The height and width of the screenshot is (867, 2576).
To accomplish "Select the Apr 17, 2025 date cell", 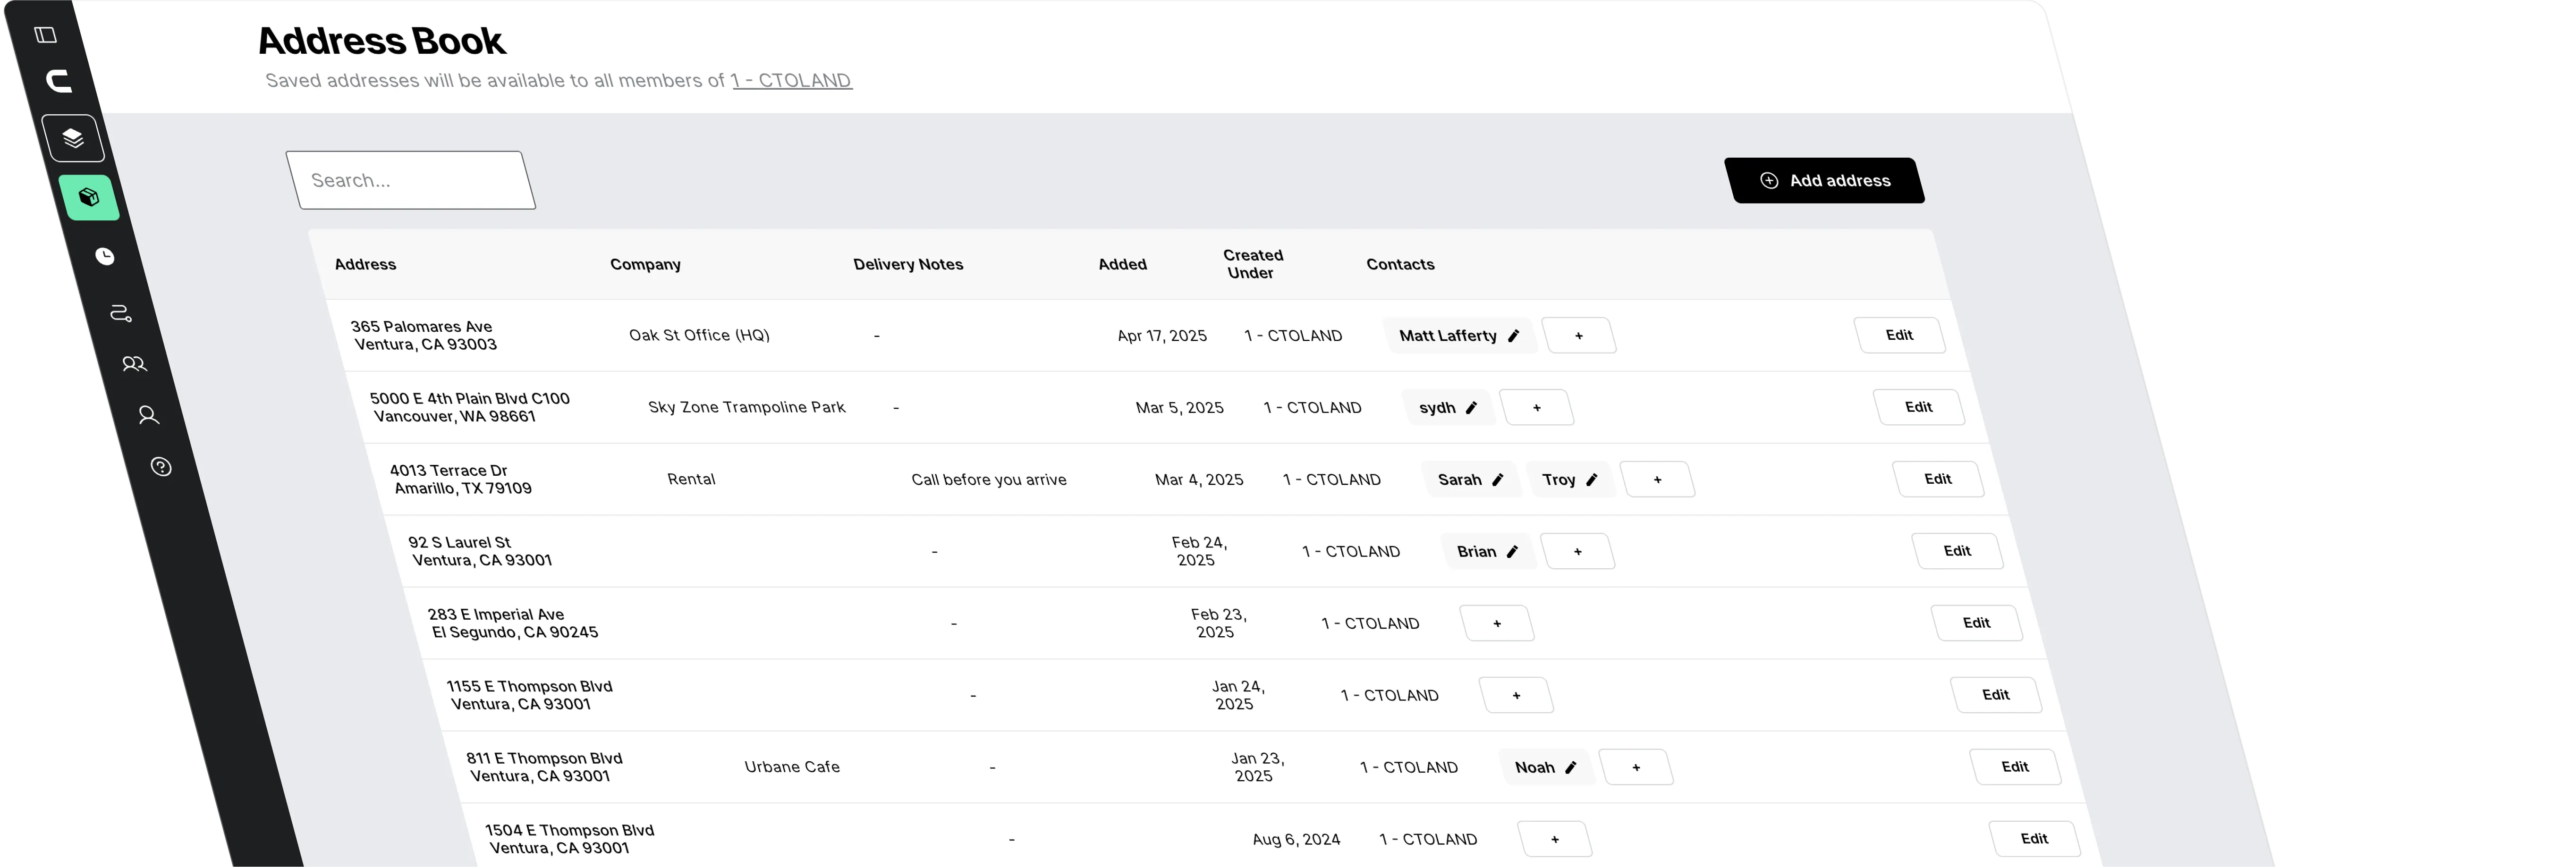I will tap(1162, 336).
